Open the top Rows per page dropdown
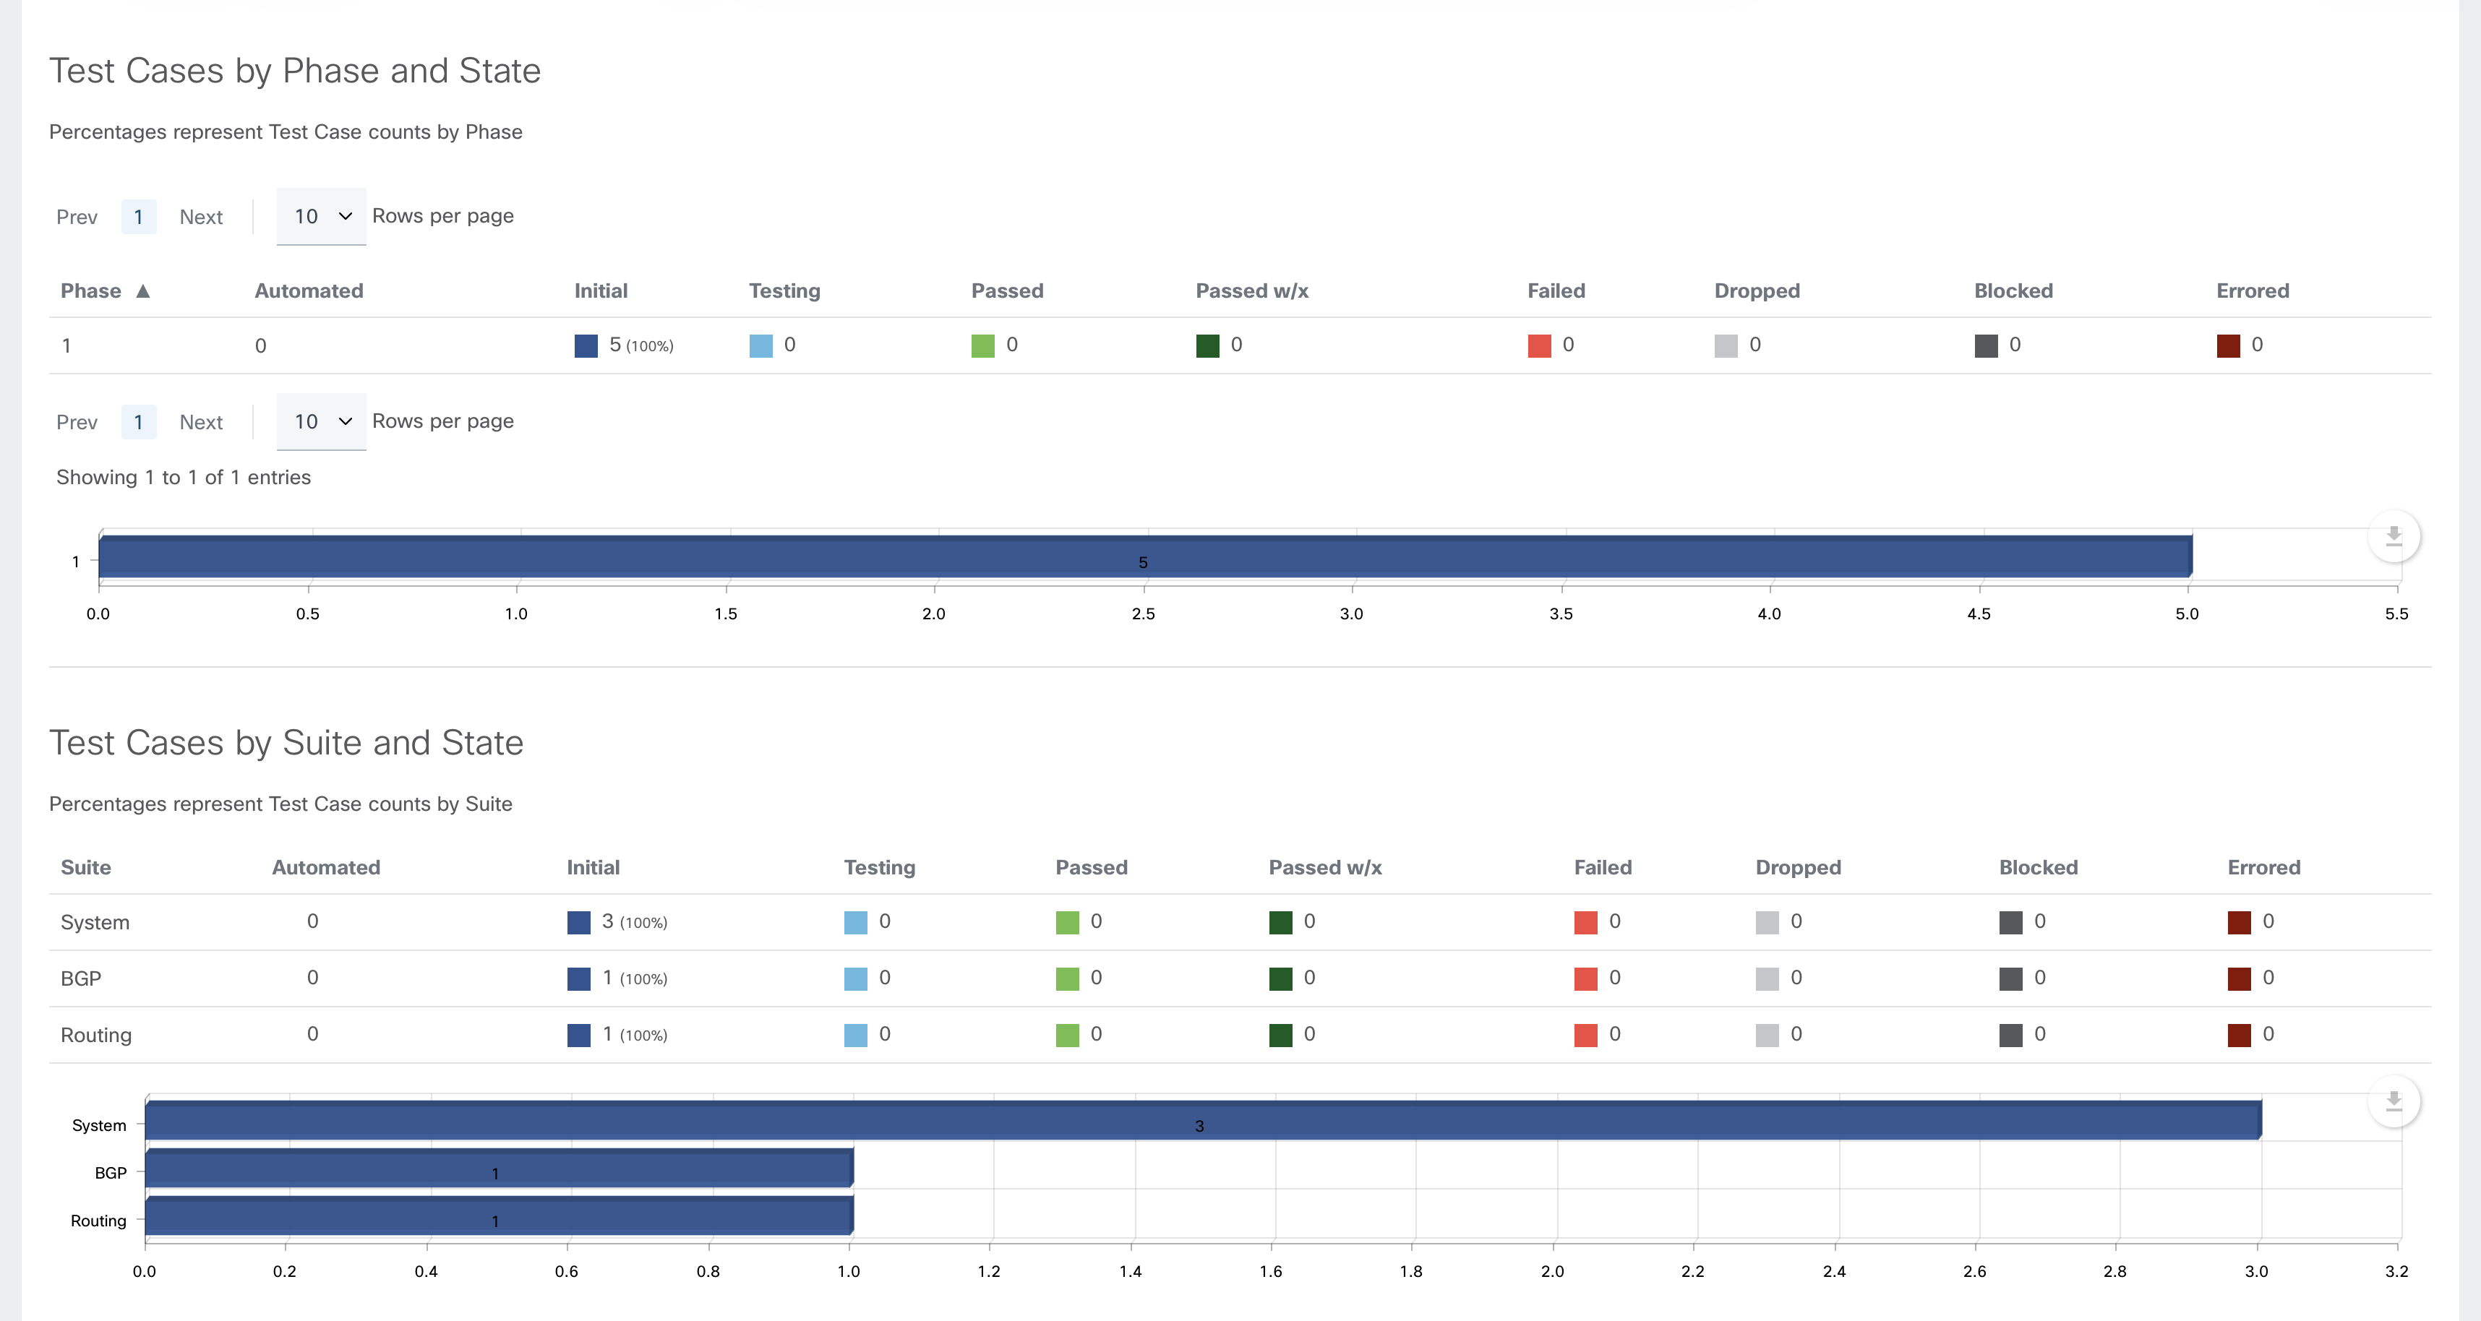This screenshot has height=1321, width=2481. click(322, 217)
